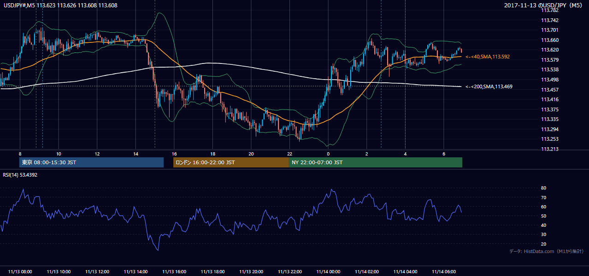
Task: Click the 40 SMA 113.592 label
Action: pyautogui.click(x=488, y=57)
